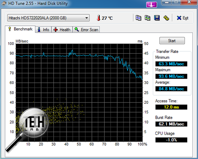Click the blue X Exit icon
Image resolution: width=198 pixels, height=159 pixels.
click(179, 18)
